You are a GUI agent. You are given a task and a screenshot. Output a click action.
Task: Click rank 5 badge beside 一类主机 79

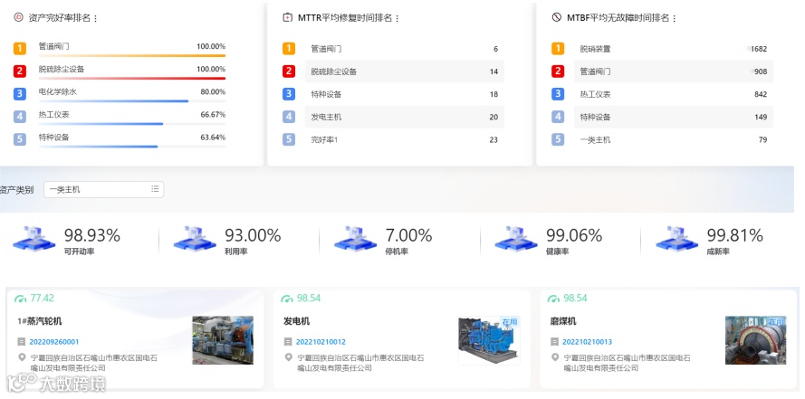558,139
